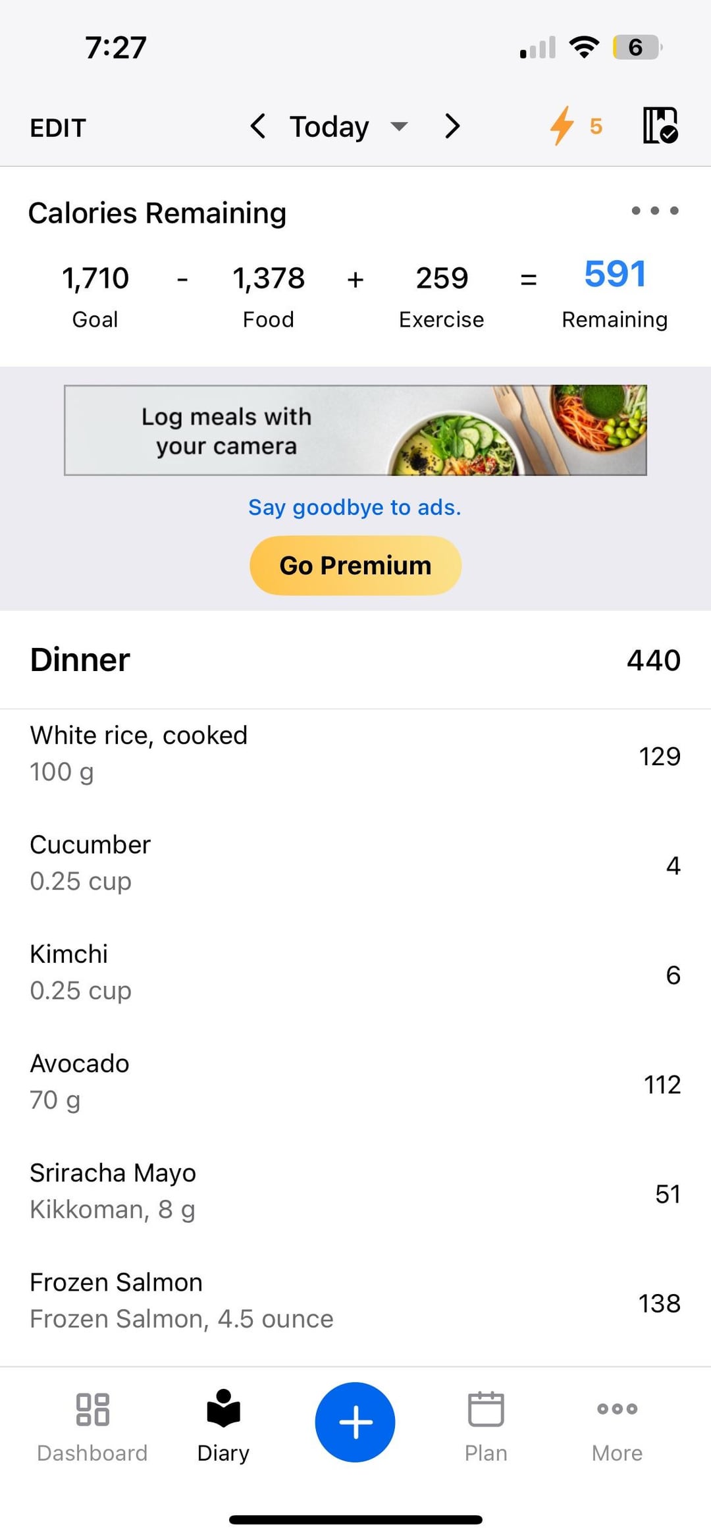Expand the Today date dropdown arrow
Image resolution: width=711 pixels, height=1539 pixels.
(x=399, y=126)
